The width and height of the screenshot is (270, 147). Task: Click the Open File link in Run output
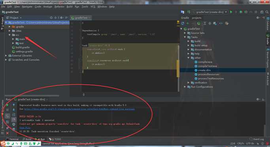pos(25,128)
